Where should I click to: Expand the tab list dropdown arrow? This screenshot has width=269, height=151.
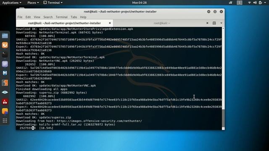pyautogui.click(x=222, y=23)
